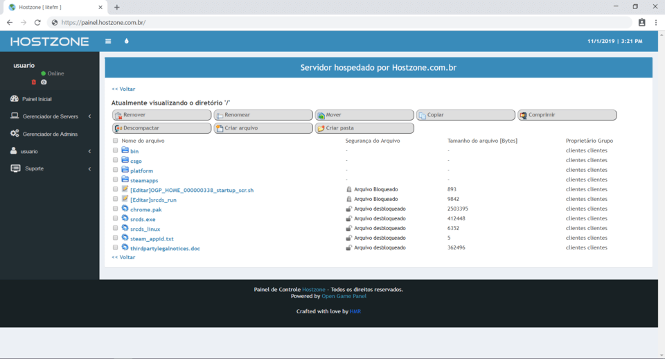Click the Suporte chat icon
665x359 pixels.
tap(15, 168)
